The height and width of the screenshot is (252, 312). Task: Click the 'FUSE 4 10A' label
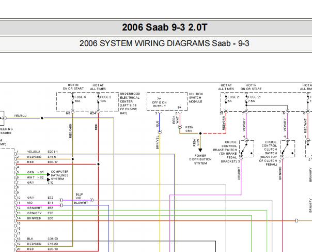coord(80,99)
